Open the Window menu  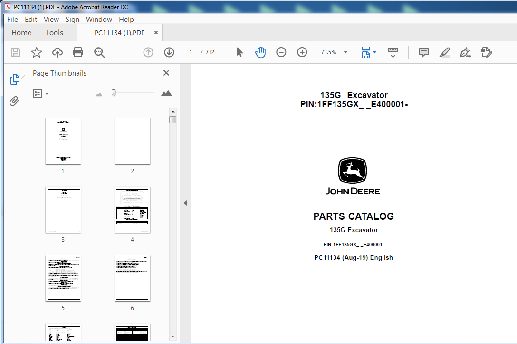coord(99,20)
